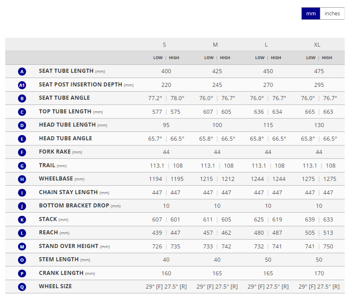Select the mm unit toggle
The image size is (350, 301).
pos(311,14)
